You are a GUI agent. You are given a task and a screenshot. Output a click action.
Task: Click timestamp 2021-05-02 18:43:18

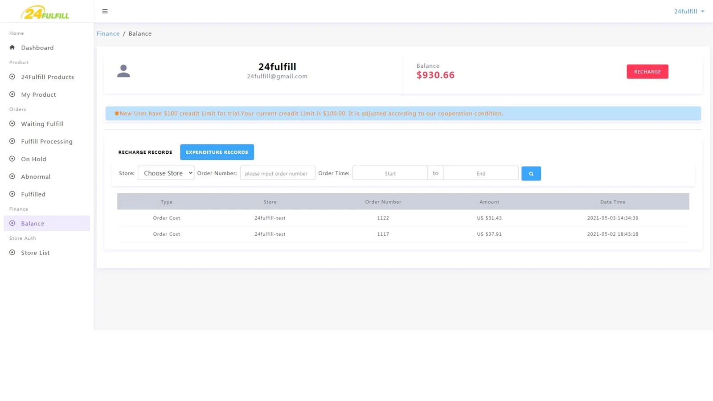[613, 234]
